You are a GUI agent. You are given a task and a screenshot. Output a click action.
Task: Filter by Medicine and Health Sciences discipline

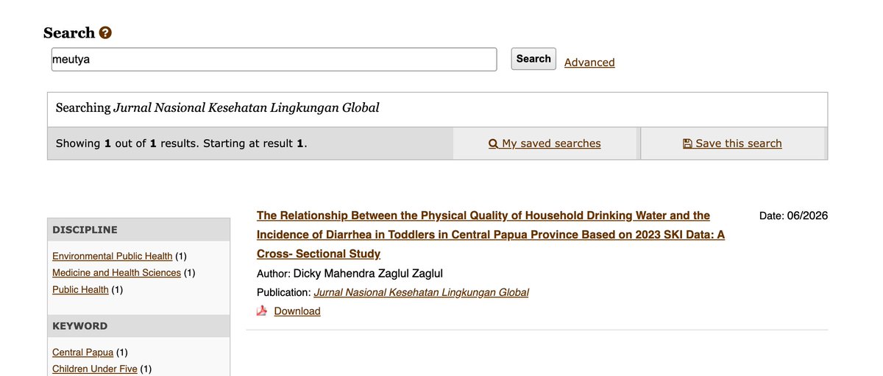[116, 273]
